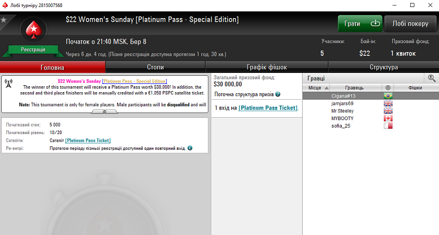Click the Гравці panel heading
Viewport: 439px width, 235px height.
[x=316, y=78]
